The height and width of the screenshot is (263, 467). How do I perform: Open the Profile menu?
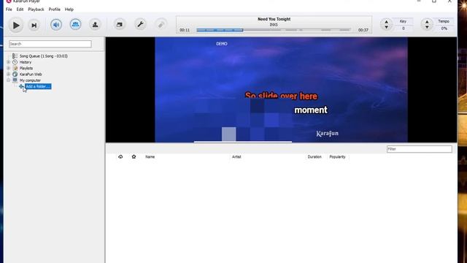coord(55,9)
